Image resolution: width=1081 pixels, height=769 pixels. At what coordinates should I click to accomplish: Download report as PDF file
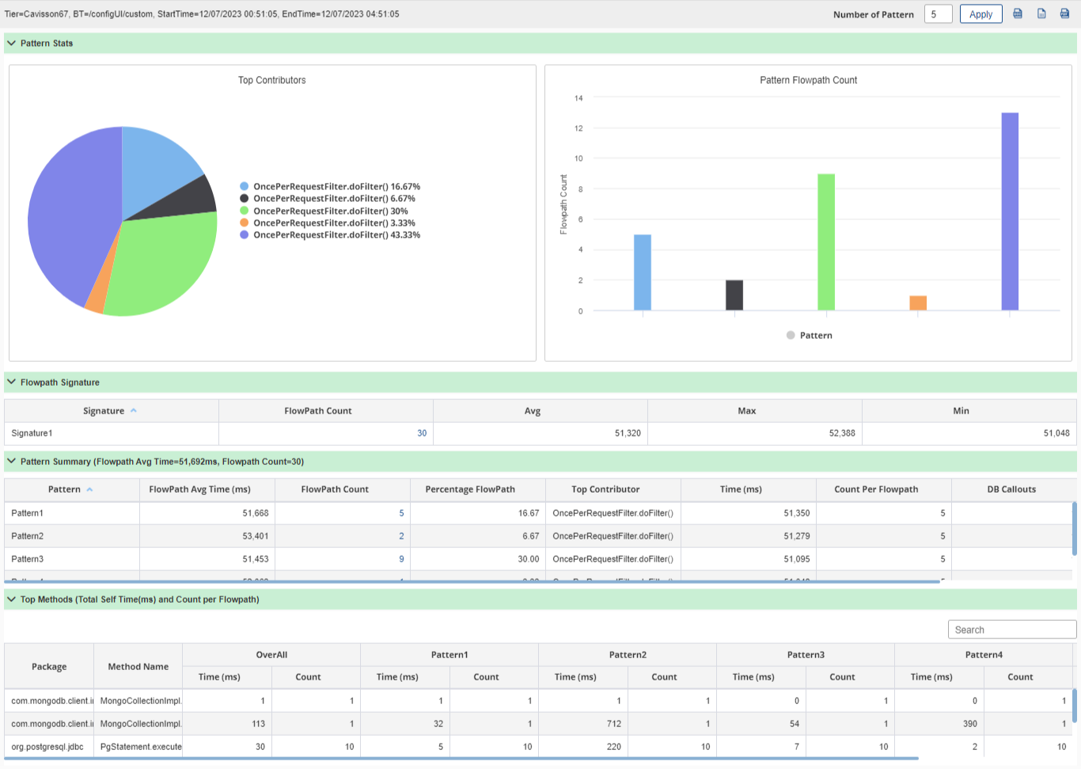(1064, 13)
